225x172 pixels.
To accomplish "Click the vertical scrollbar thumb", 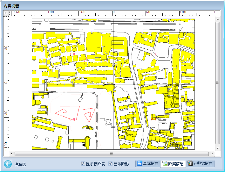I will click(x=218, y=83).
